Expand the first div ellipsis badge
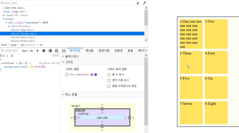239x133 pixels. (20, 26)
